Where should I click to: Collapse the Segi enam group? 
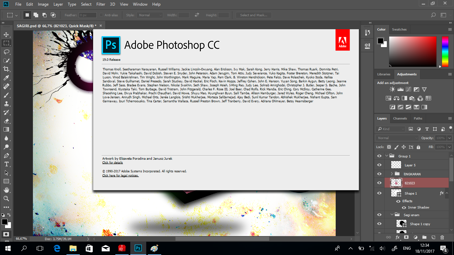point(392,215)
